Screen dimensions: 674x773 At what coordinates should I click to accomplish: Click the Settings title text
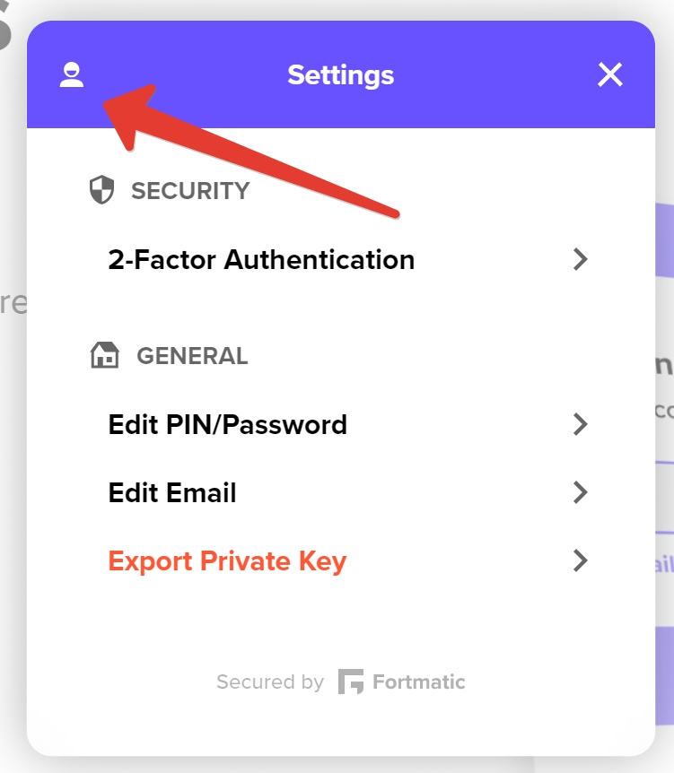340,74
